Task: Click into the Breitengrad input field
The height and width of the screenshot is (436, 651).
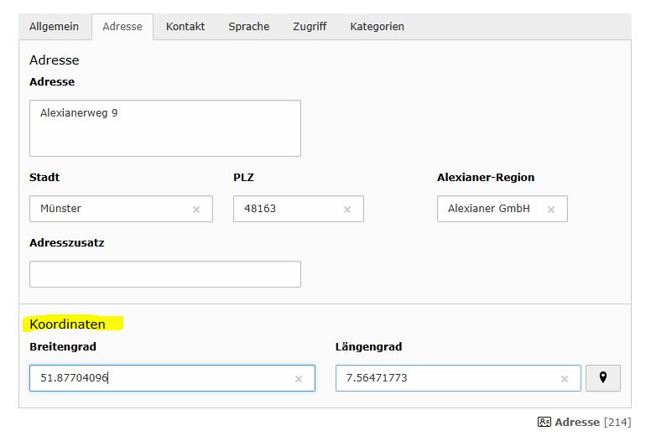Action: 159,378
